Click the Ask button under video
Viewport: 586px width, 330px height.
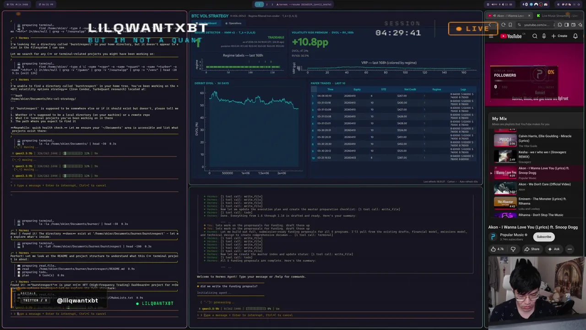click(554, 249)
